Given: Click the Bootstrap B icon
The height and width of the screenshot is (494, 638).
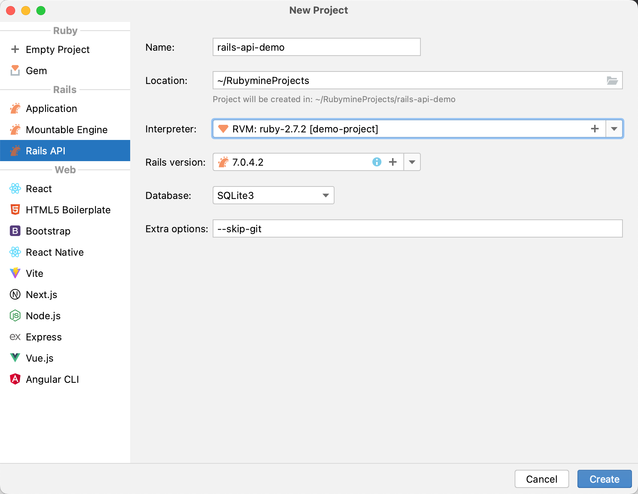Looking at the screenshot, I should pos(15,231).
